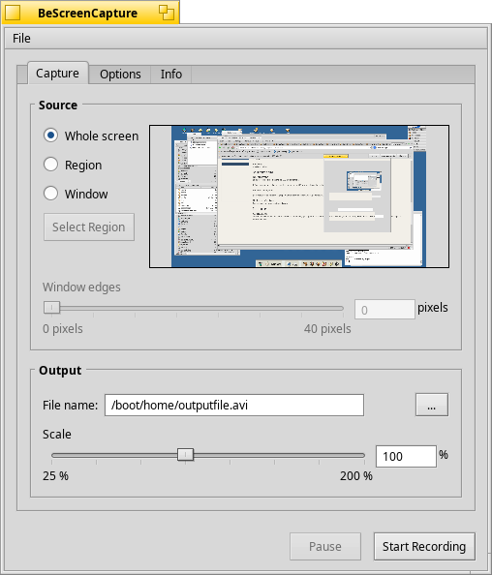Open the File menu
The image size is (492, 575).
[x=21, y=38]
